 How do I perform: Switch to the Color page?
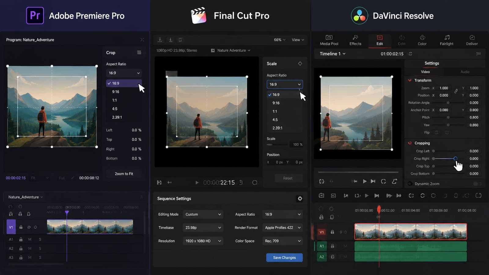click(422, 40)
